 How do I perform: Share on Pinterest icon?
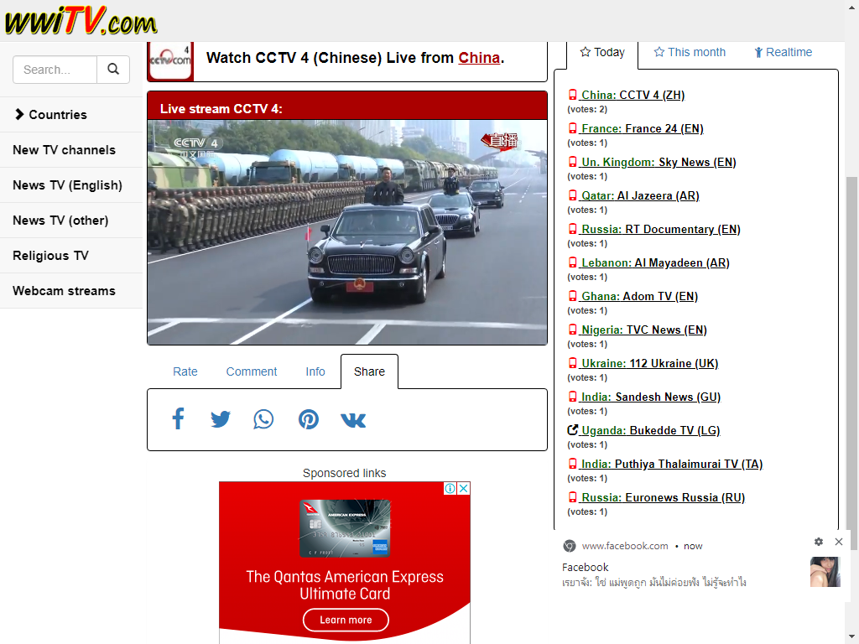(309, 419)
